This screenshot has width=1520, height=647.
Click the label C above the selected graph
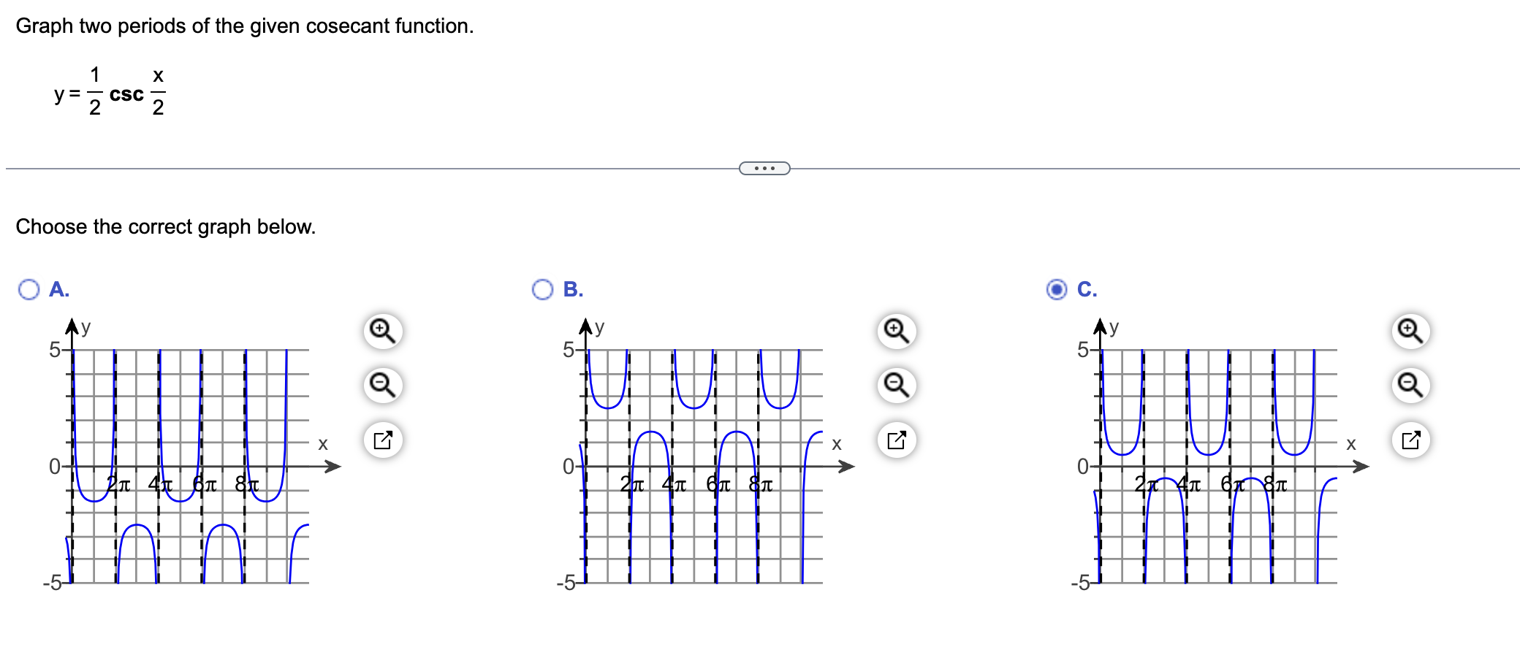(x=1087, y=289)
